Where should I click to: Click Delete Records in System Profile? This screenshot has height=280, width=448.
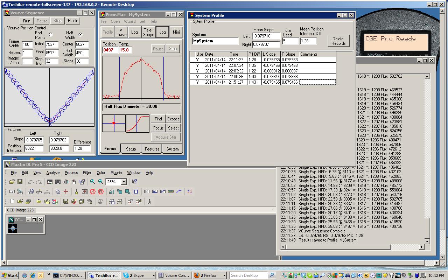pos(338,41)
